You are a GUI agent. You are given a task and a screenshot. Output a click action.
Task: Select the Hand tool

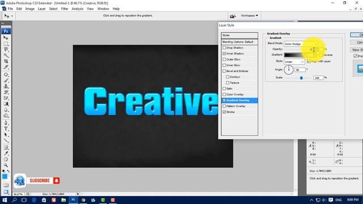pyautogui.click(x=6, y=159)
